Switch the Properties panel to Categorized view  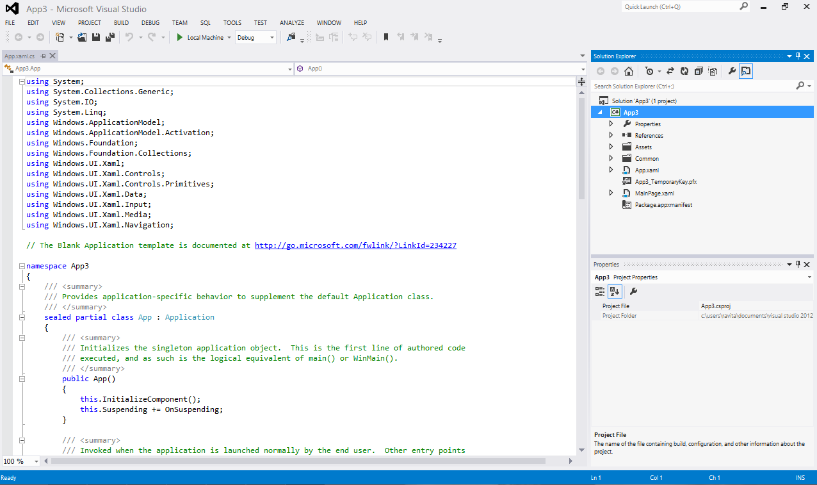click(x=600, y=291)
